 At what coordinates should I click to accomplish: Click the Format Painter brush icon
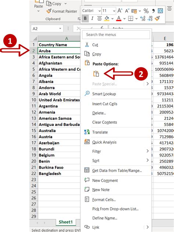point(49,11)
